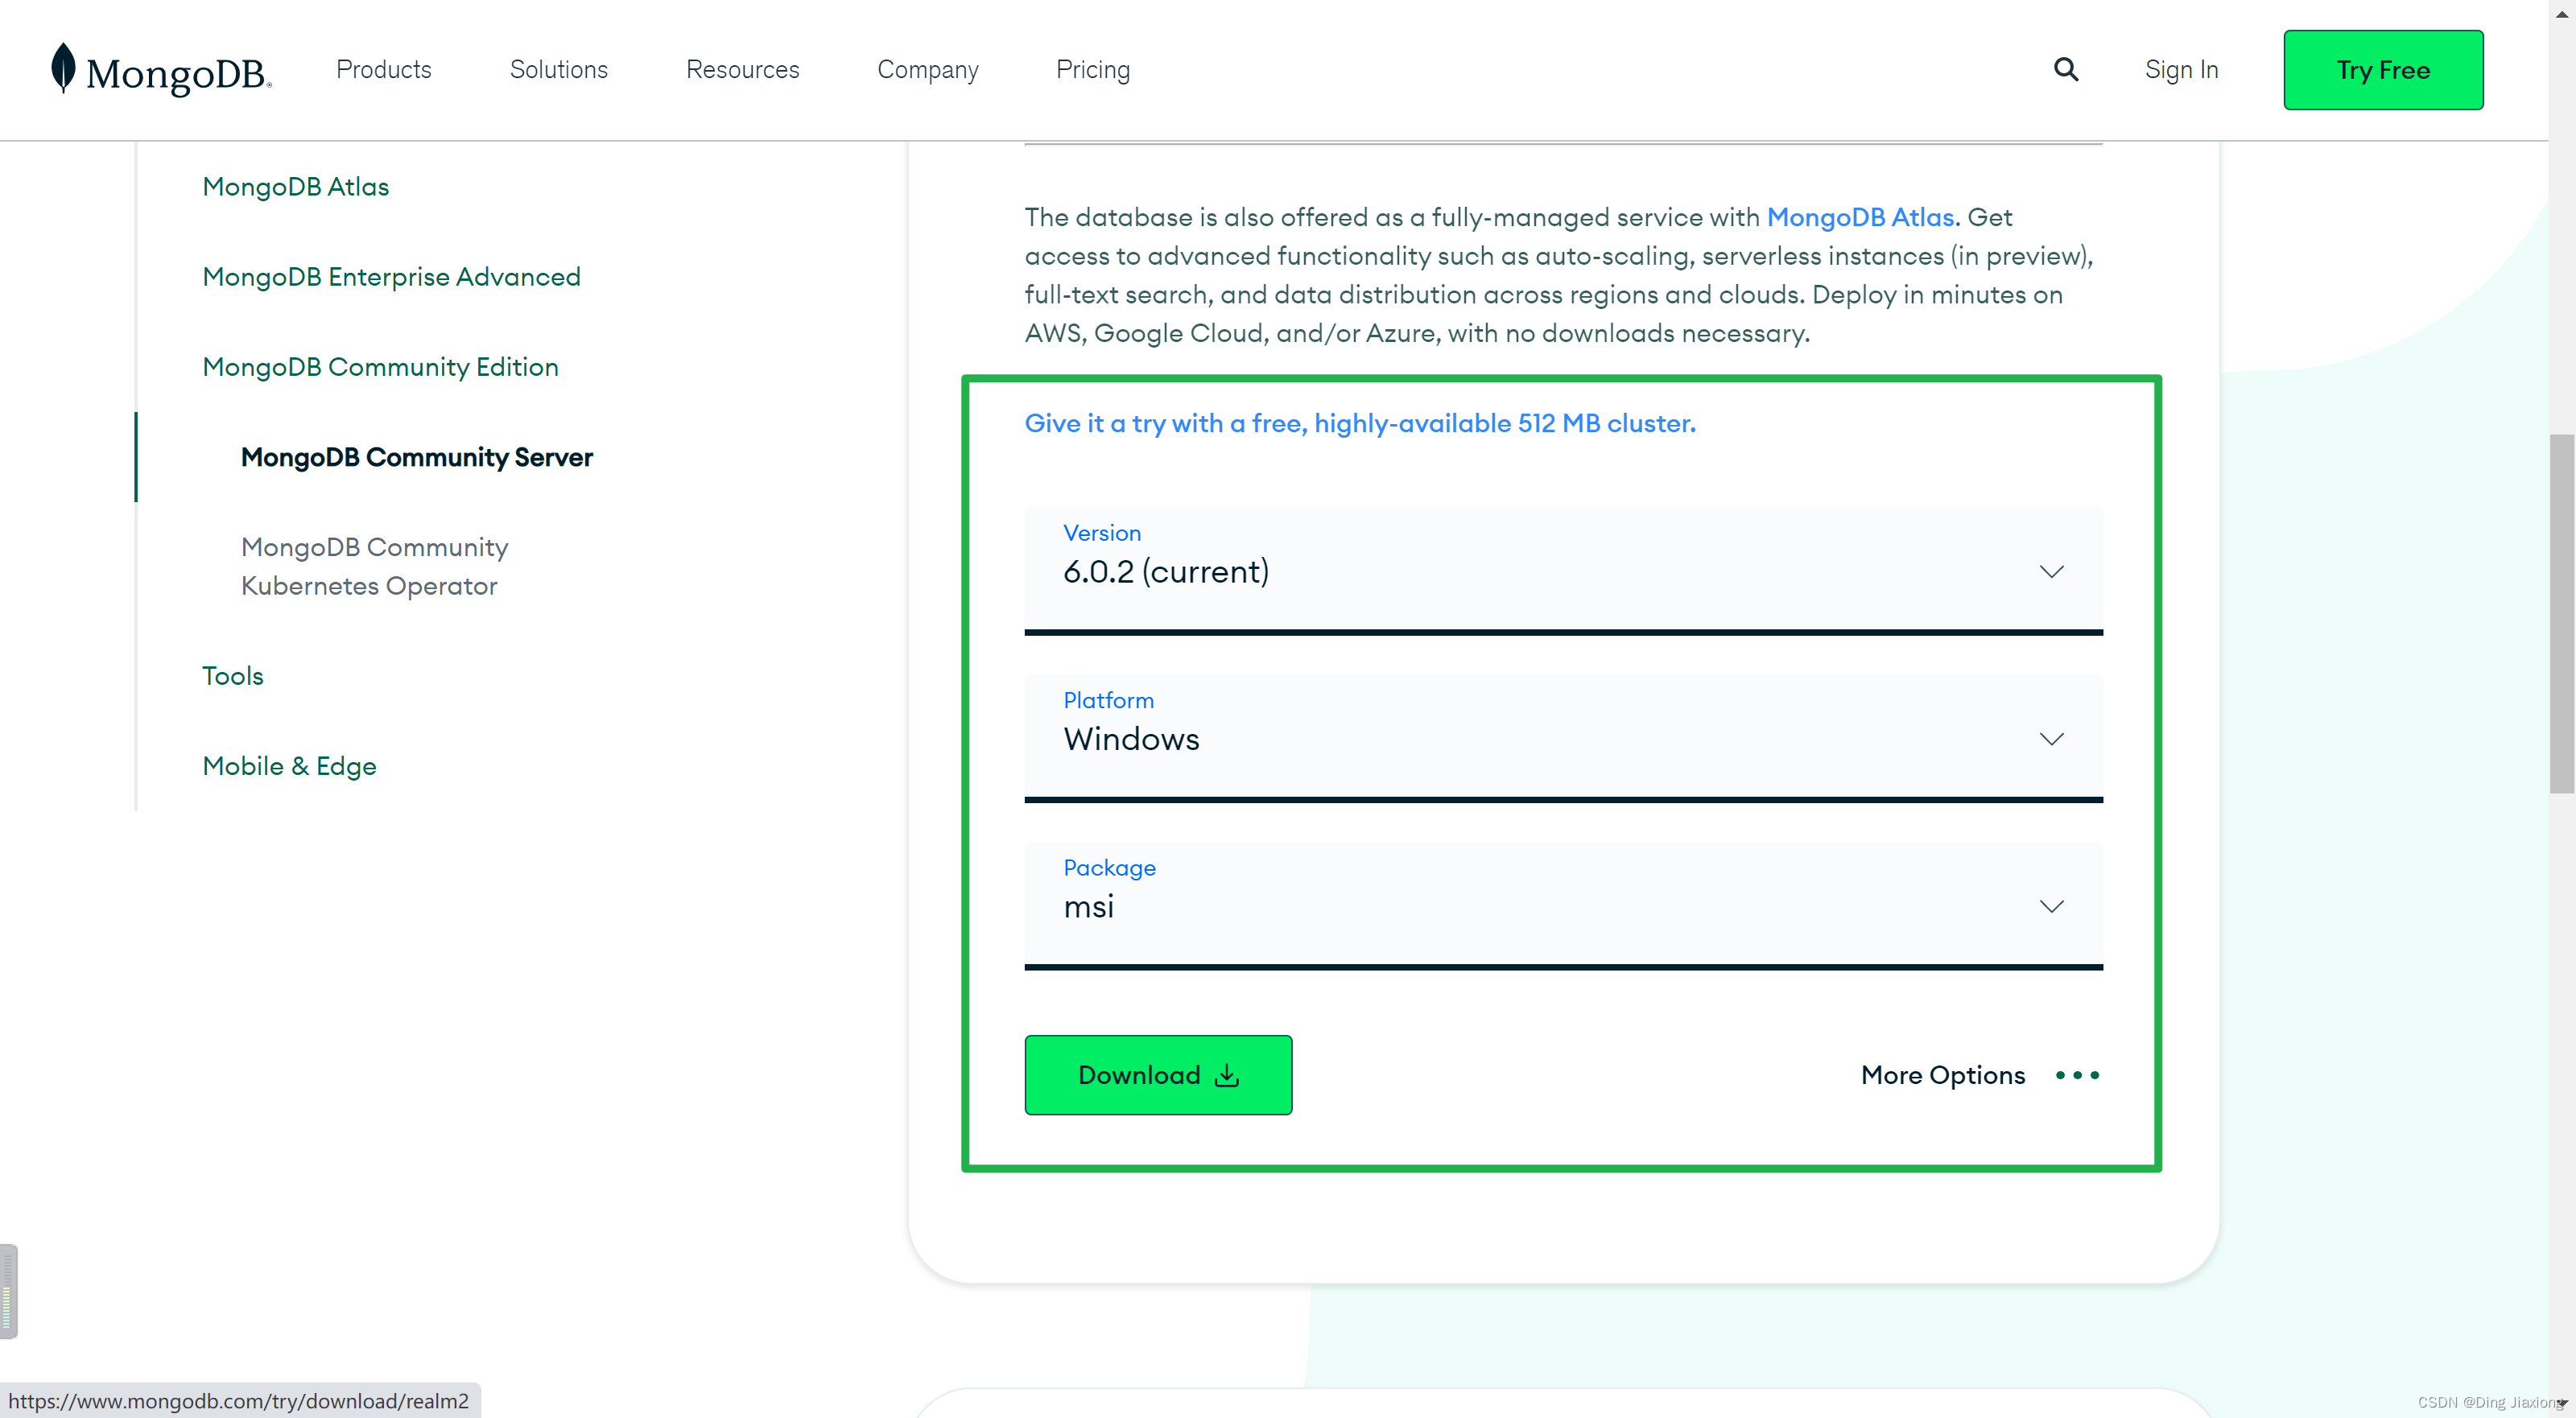Image resolution: width=2576 pixels, height=1418 pixels.
Task: Open the search magnifier icon
Action: [x=2066, y=70]
